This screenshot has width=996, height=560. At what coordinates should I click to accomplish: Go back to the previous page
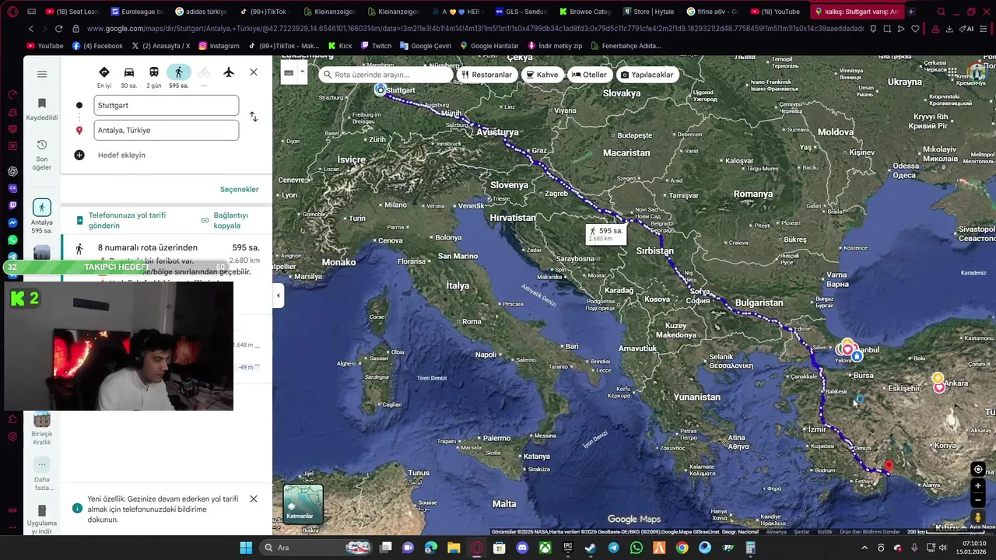tap(31, 29)
